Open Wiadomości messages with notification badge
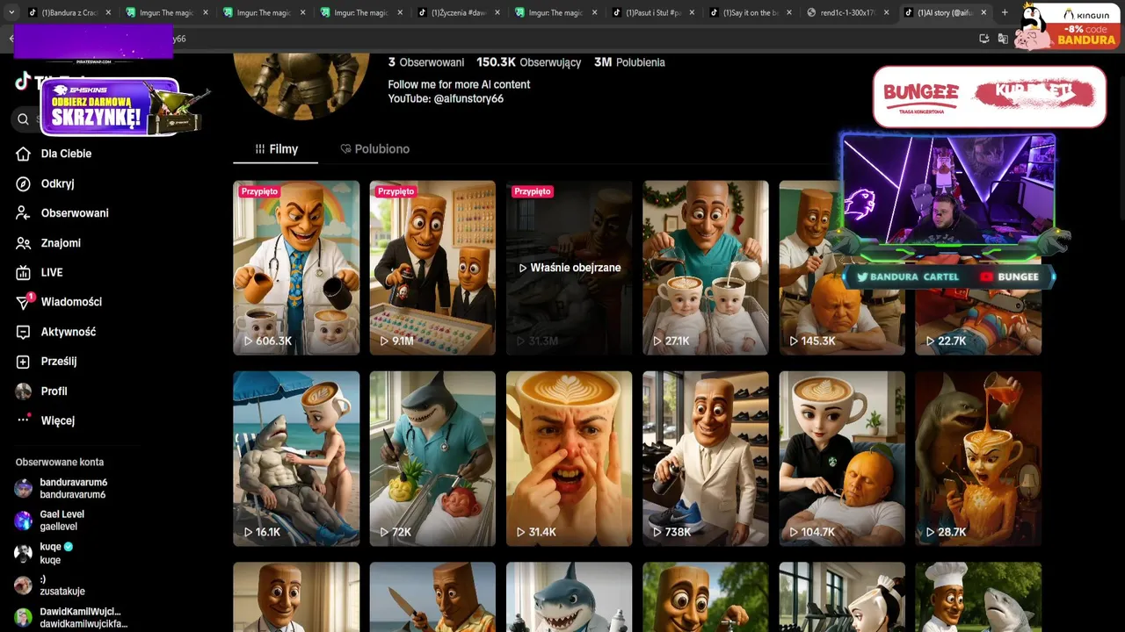This screenshot has height=632, width=1125. tap(59, 302)
